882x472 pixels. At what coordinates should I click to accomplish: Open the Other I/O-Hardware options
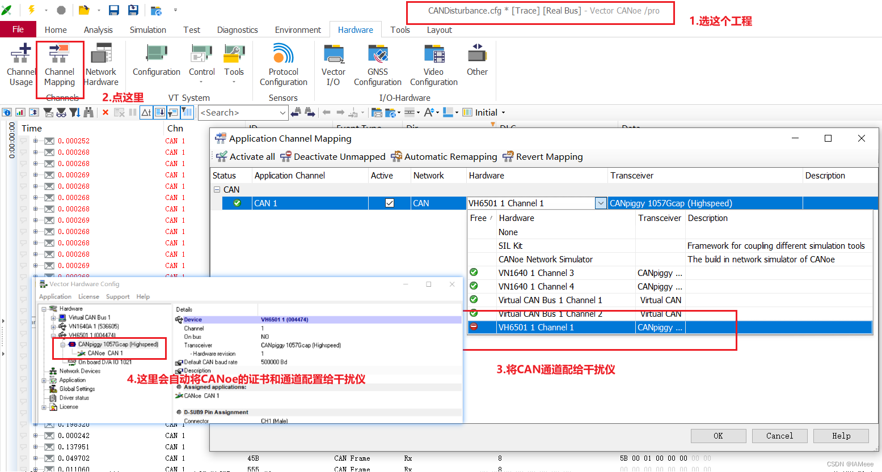pyautogui.click(x=477, y=60)
